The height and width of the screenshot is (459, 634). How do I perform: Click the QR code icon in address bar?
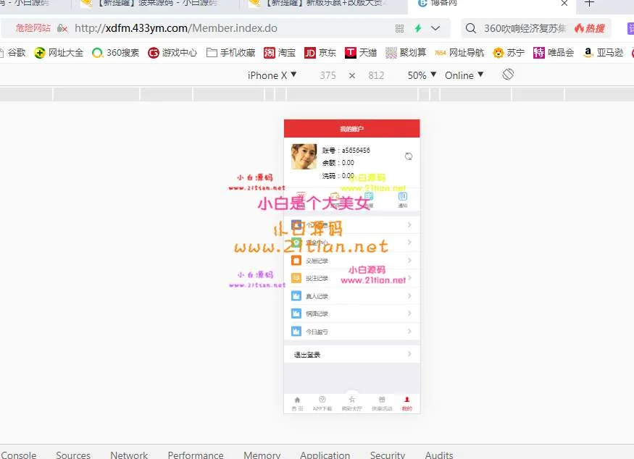(x=399, y=28)
